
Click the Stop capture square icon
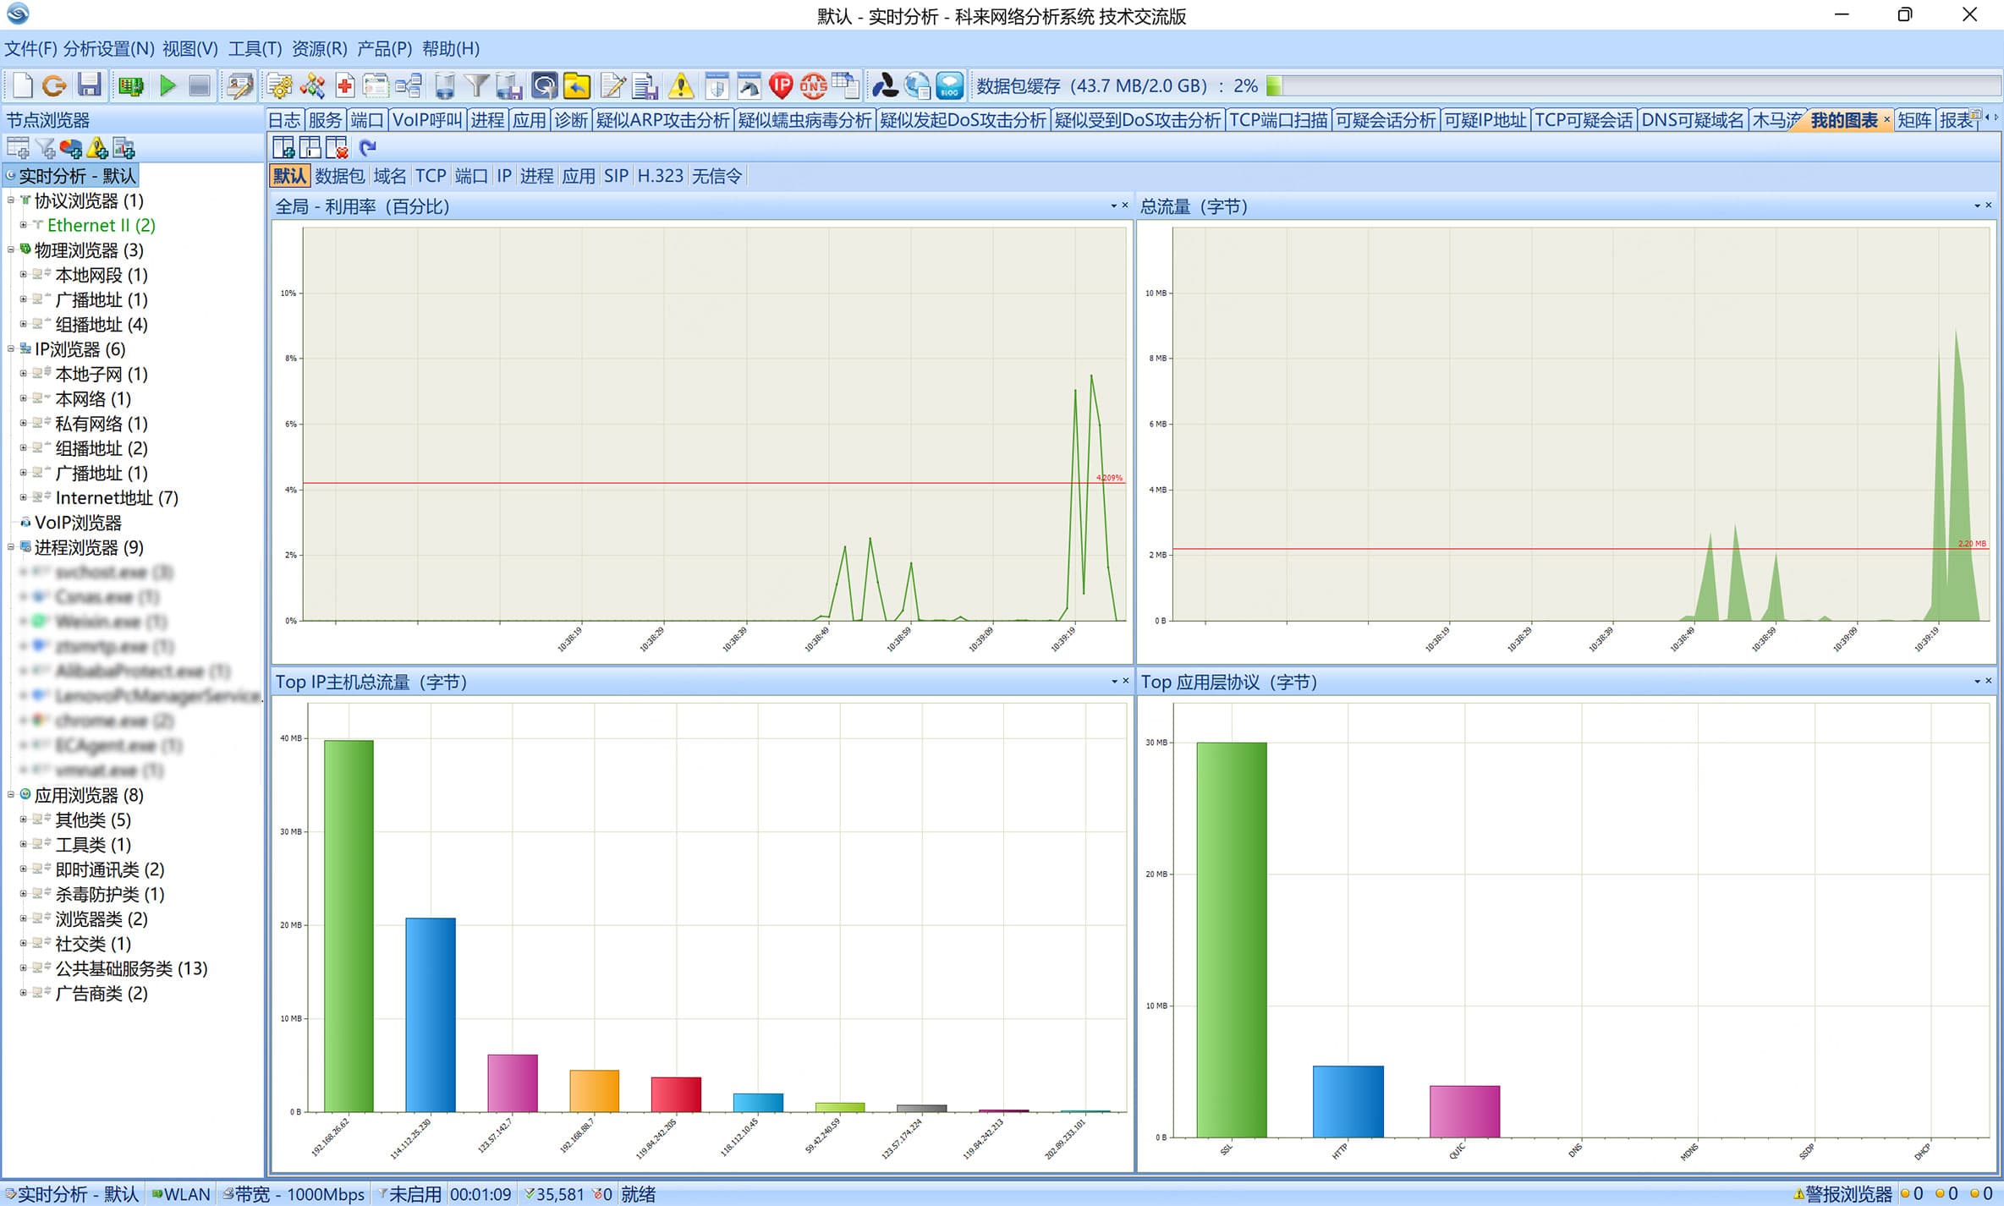tap(199, 85)
